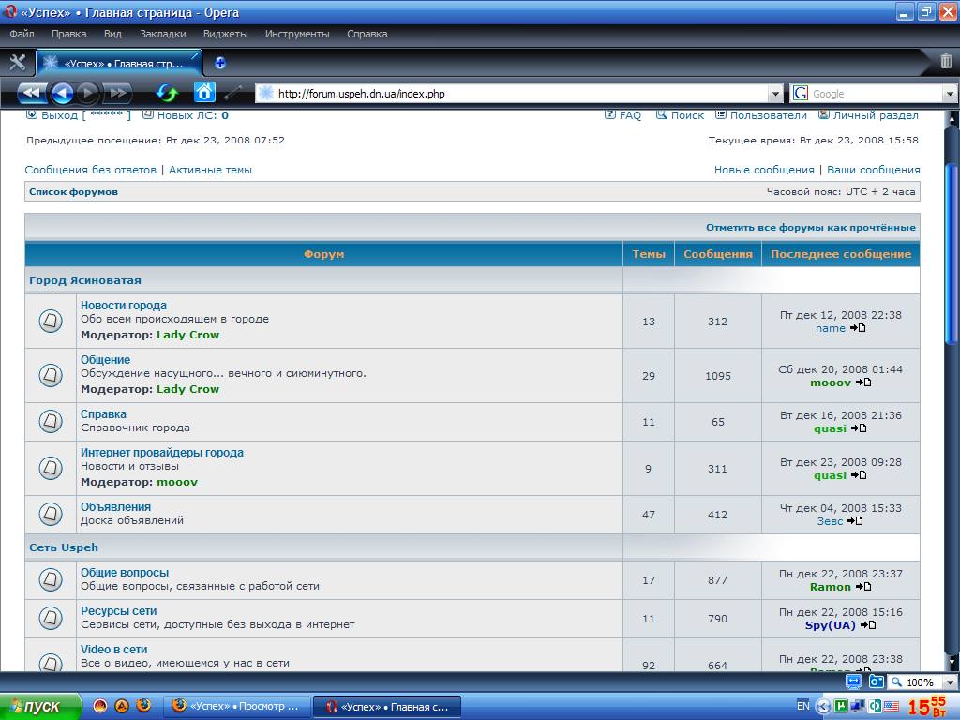Go back using the Back arrow
The width and height of the screenshot is (960, 720).
(62, 93)
